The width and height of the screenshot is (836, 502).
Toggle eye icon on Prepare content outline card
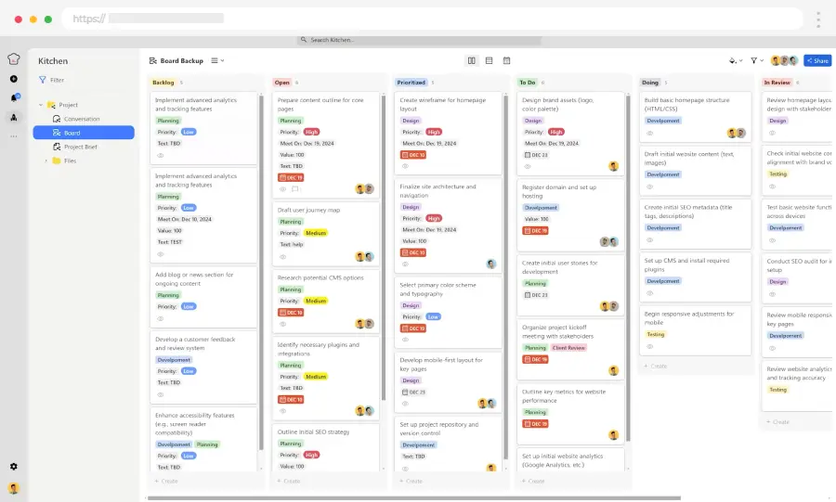(283, 189)
